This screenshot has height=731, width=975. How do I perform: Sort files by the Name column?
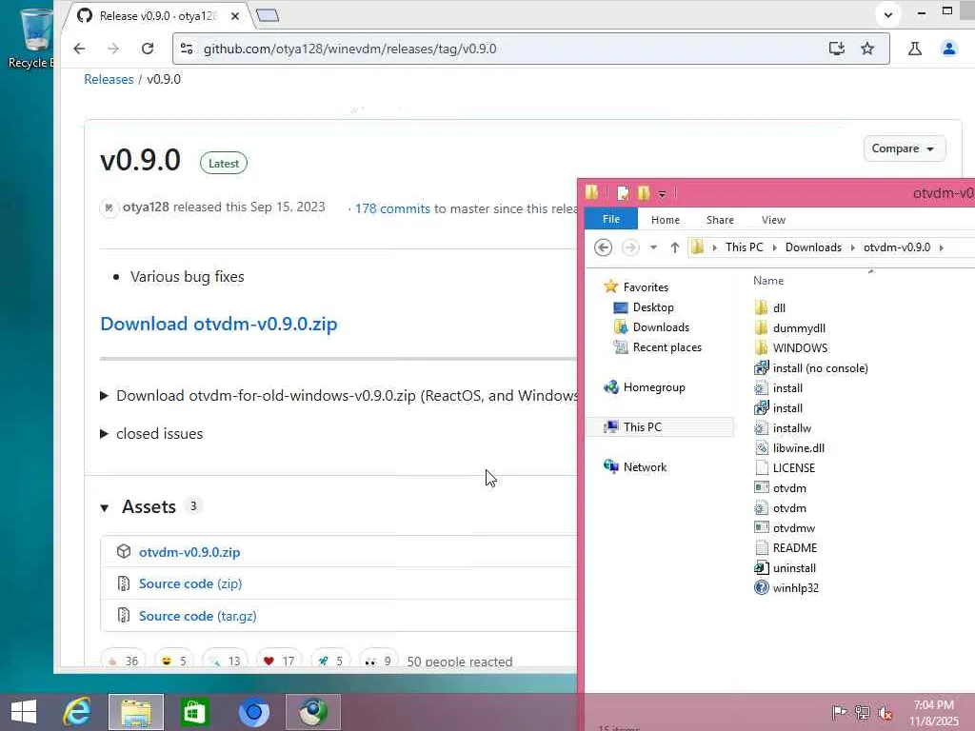tap(768, 281)
